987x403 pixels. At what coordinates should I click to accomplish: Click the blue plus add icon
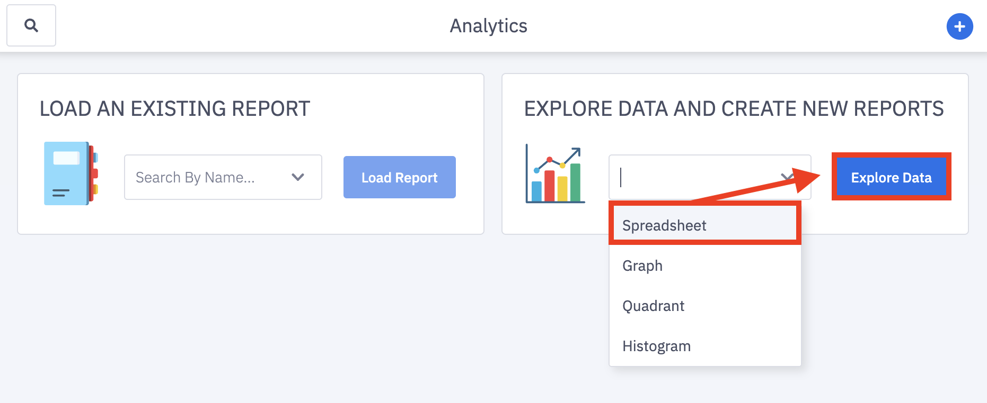point(959,26)
